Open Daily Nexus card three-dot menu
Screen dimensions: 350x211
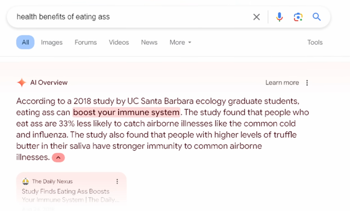coord(117,181)
